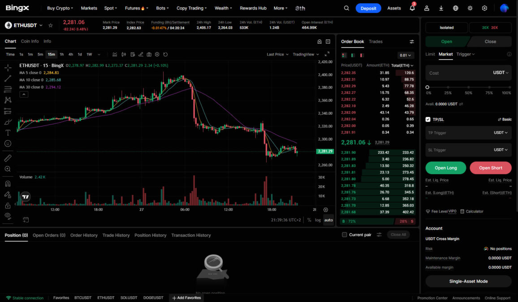The image size is (518, 302).
Task: Switch to the Coin Info tab
Action: [30, 41]
